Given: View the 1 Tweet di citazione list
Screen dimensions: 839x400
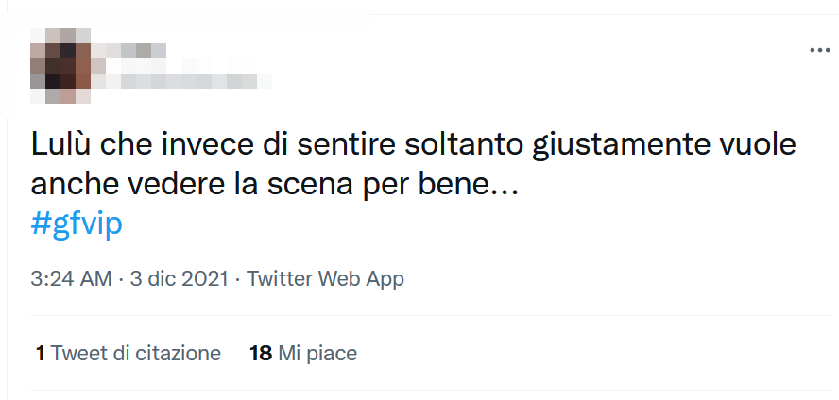Looking at the screenshot, I should [x=128, y=354].
